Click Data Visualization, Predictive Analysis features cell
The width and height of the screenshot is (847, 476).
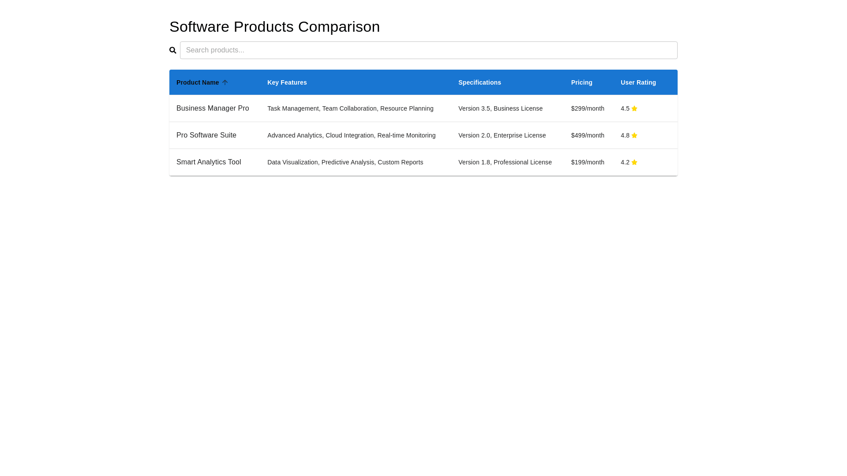pos(345,162)
